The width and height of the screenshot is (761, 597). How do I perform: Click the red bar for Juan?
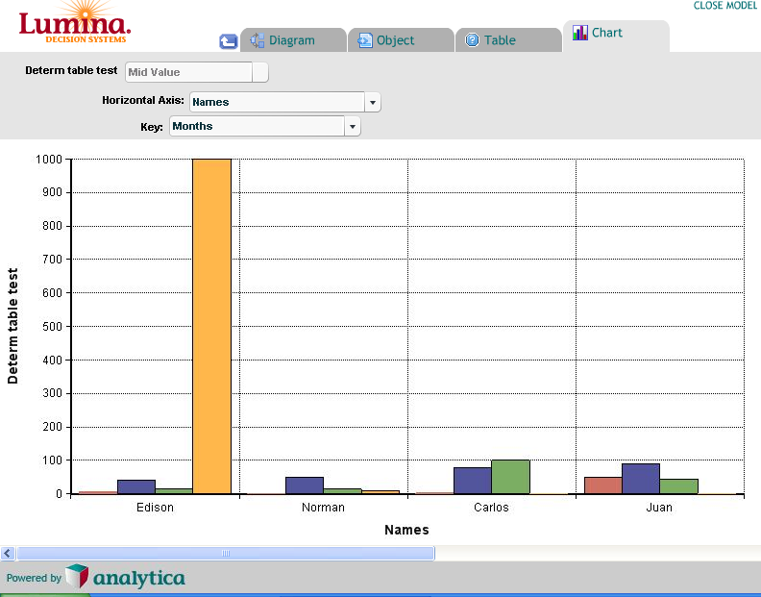pyautogui.click(x=603, y=485)
